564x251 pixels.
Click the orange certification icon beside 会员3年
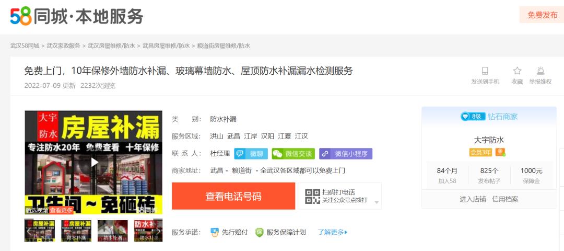click(x=500, y=152)
